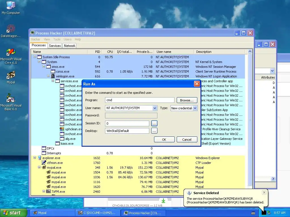Open the Start menu
Screen dimensions: 290x217
(x=14, y=213)
